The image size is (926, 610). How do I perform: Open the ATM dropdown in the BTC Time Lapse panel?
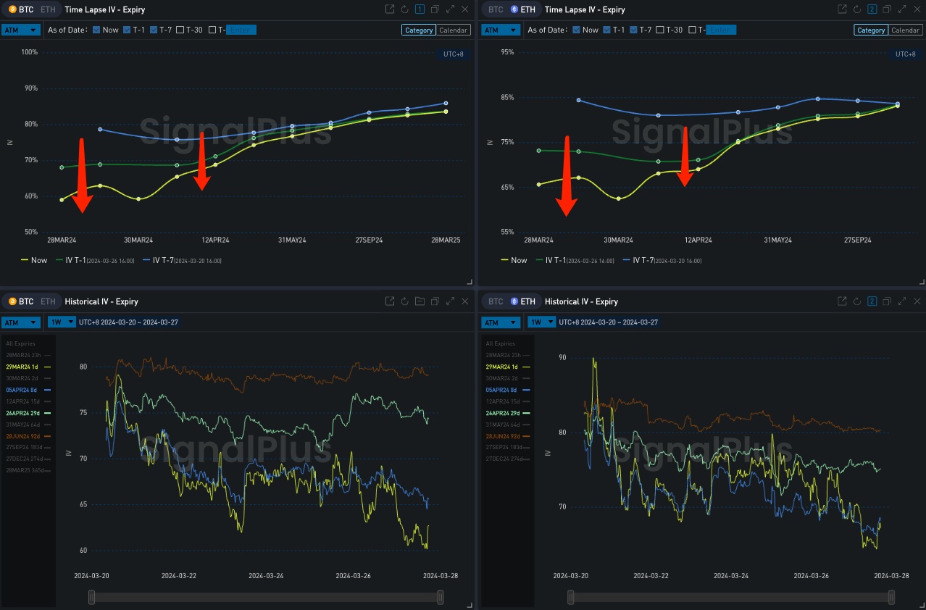click(x=21, y=30)
